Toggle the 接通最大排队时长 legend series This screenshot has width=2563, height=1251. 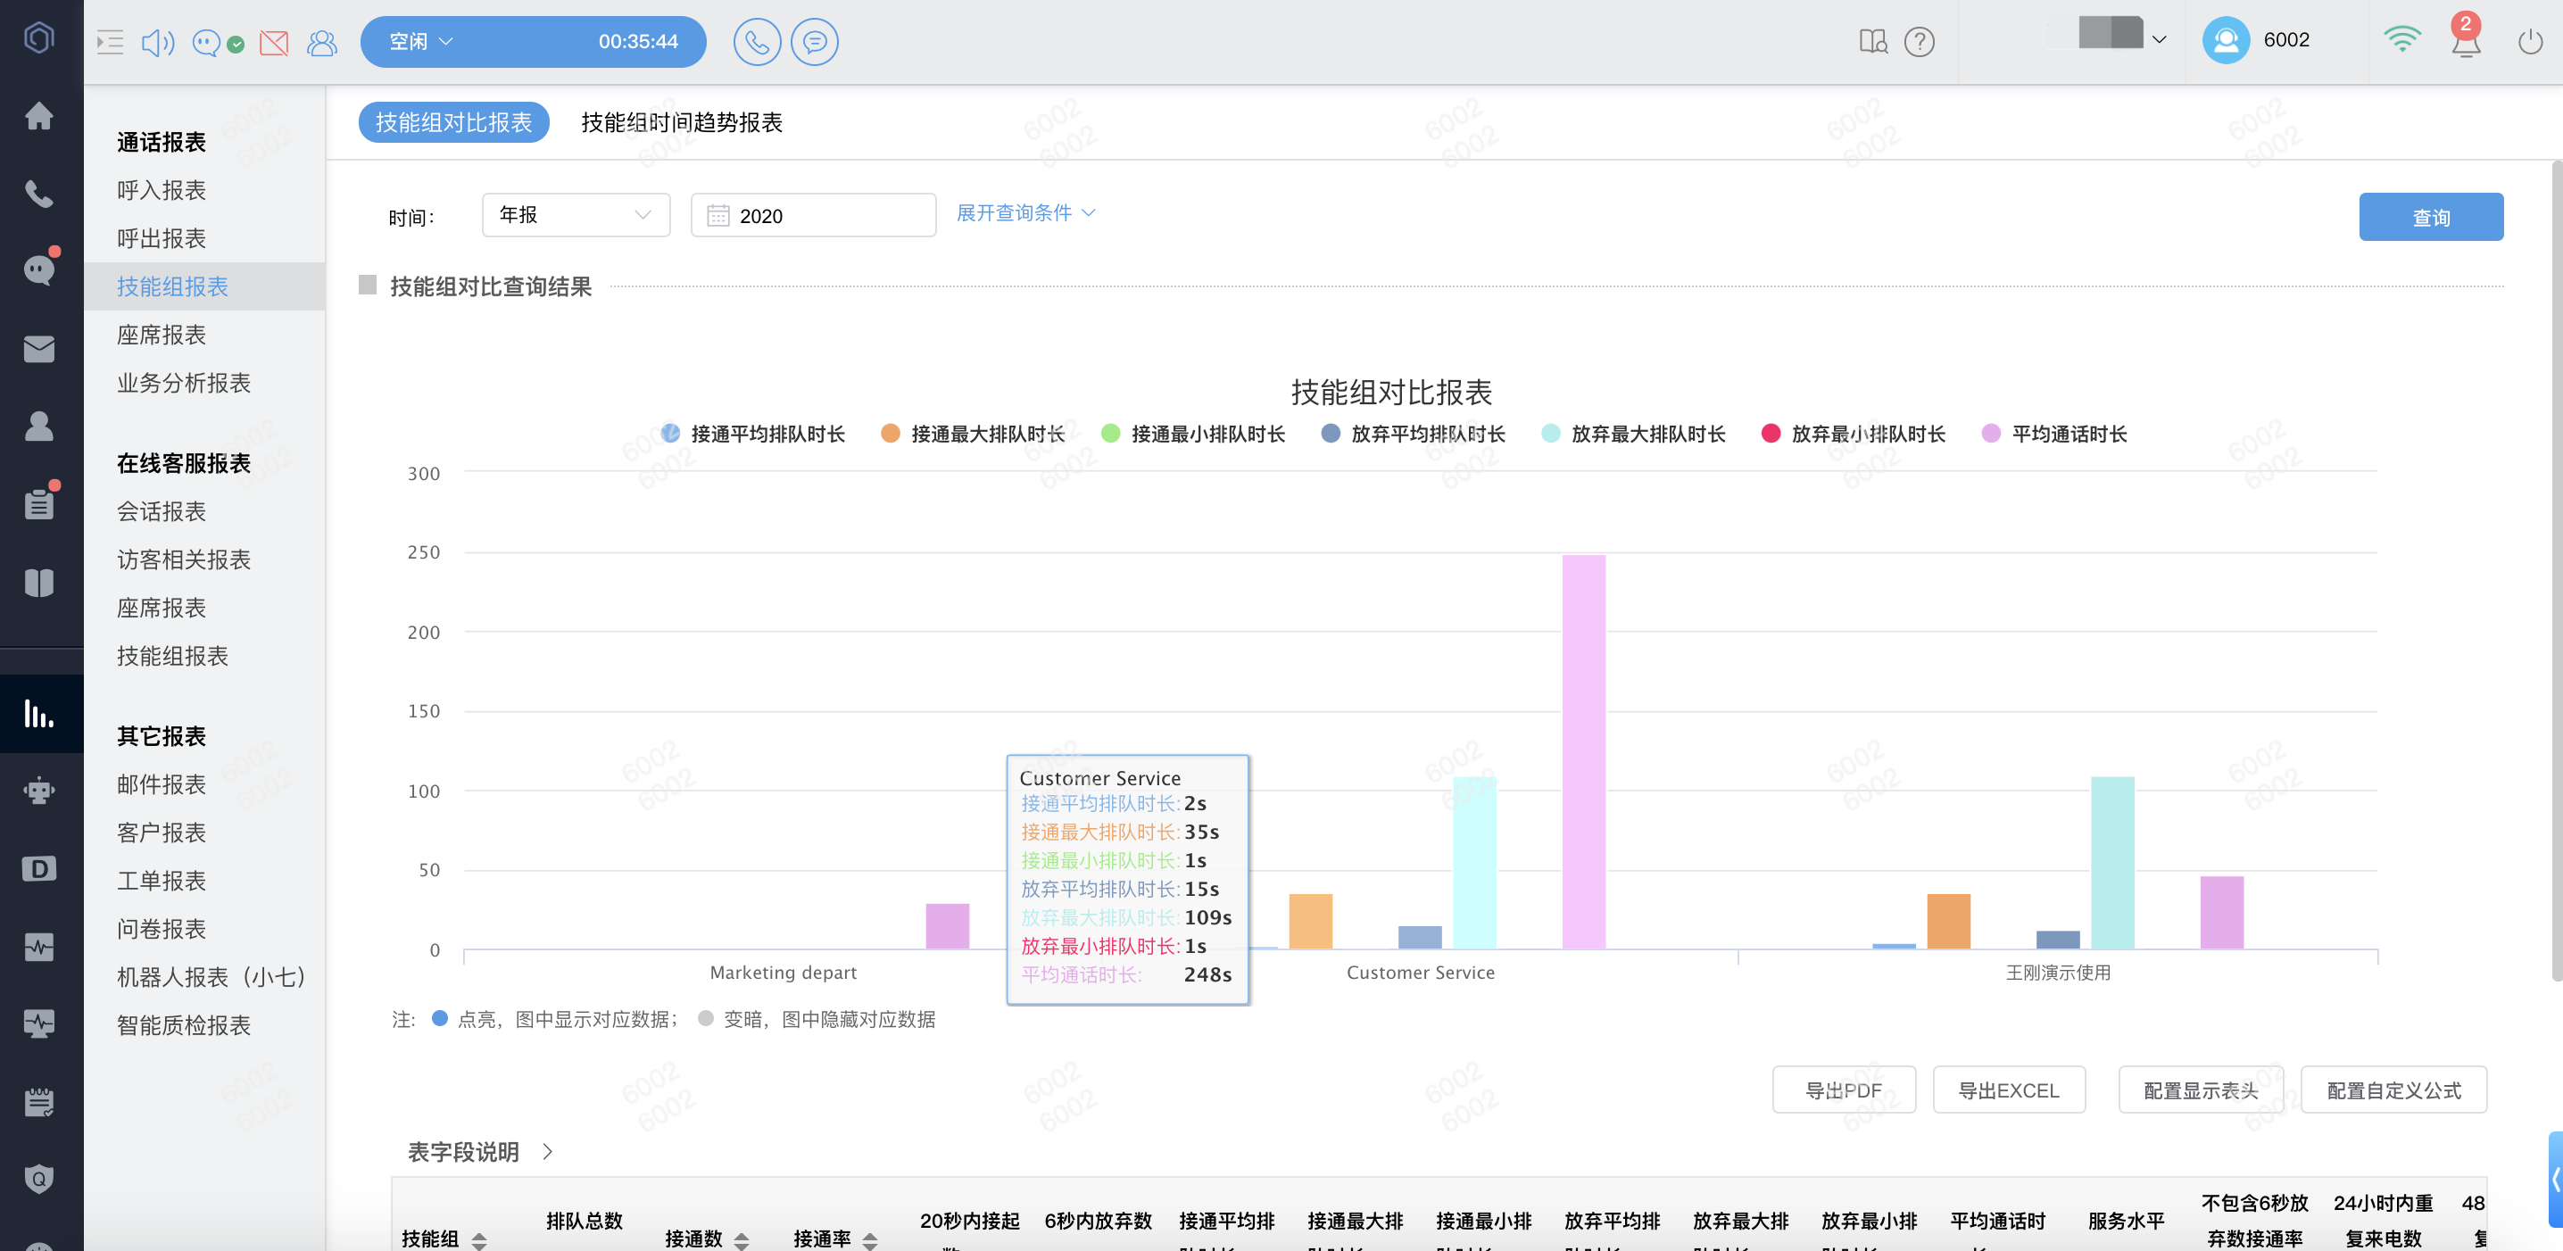pyautogui.click(x=973, y=434)
